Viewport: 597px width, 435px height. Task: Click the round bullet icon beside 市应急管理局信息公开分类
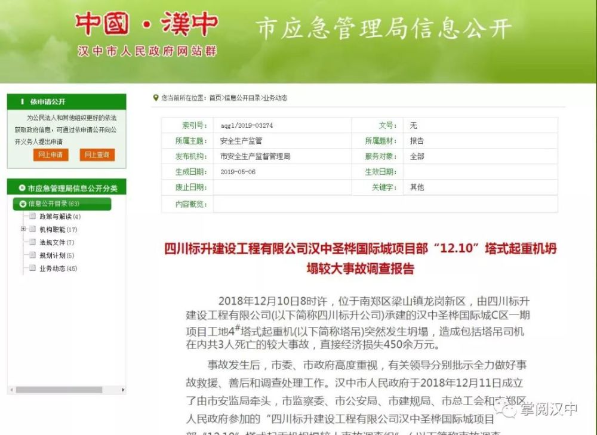22,188
